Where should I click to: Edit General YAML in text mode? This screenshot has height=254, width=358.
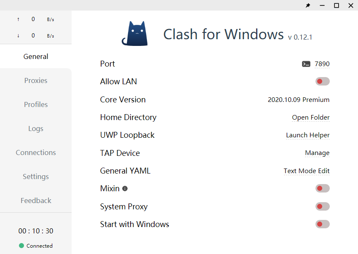click(307, 171)
